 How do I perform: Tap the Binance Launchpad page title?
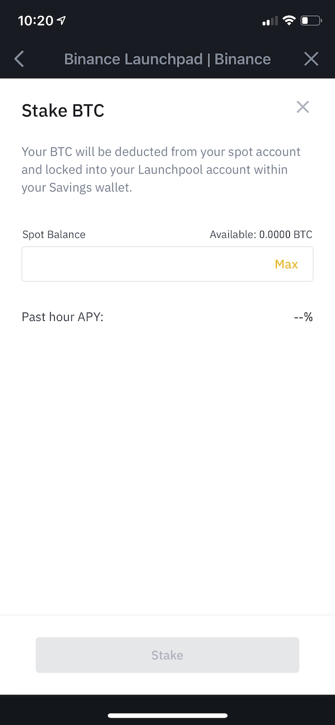(167, 59)
